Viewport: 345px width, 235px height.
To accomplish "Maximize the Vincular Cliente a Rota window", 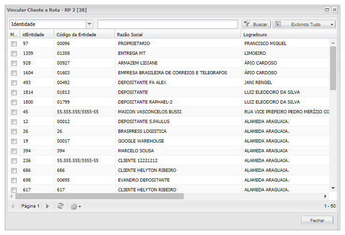I will click(327, 10).
